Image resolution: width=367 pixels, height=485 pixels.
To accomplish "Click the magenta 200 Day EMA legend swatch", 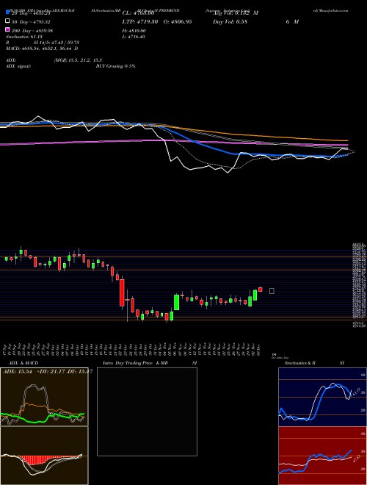I will tap(8, 30).
